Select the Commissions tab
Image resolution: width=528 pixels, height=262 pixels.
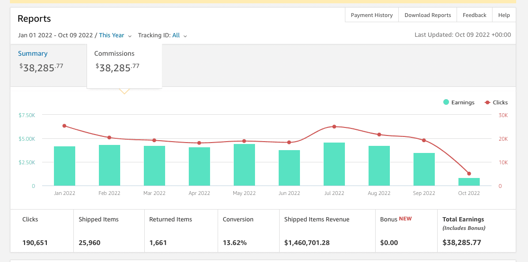coord(114,54)
